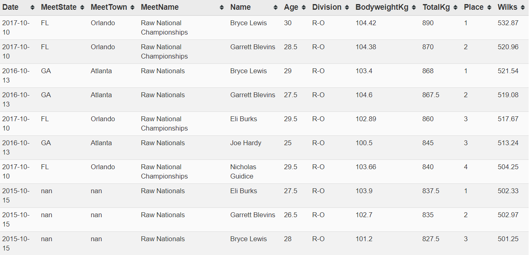Select the Nicholas Guidice name cell
Viewport: 529px width, 255px height.
coord(254,172)
